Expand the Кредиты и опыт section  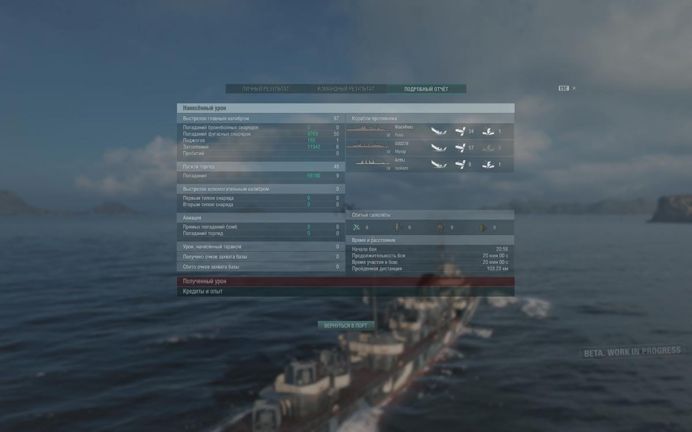coord(345,291)
